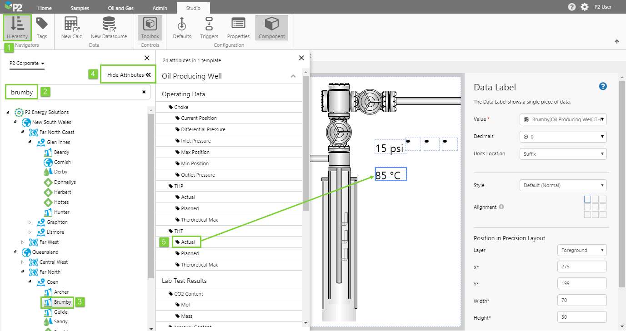Viewport: 626px width, 331px height.
Task: Click the blue help icon beside Data Label
Action: [x=603, y=86]
